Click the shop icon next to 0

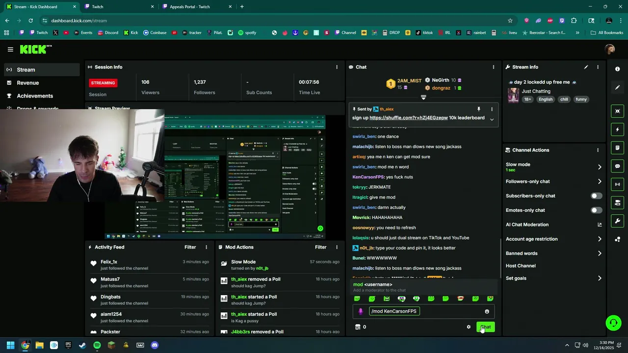[x=358, y=327]
